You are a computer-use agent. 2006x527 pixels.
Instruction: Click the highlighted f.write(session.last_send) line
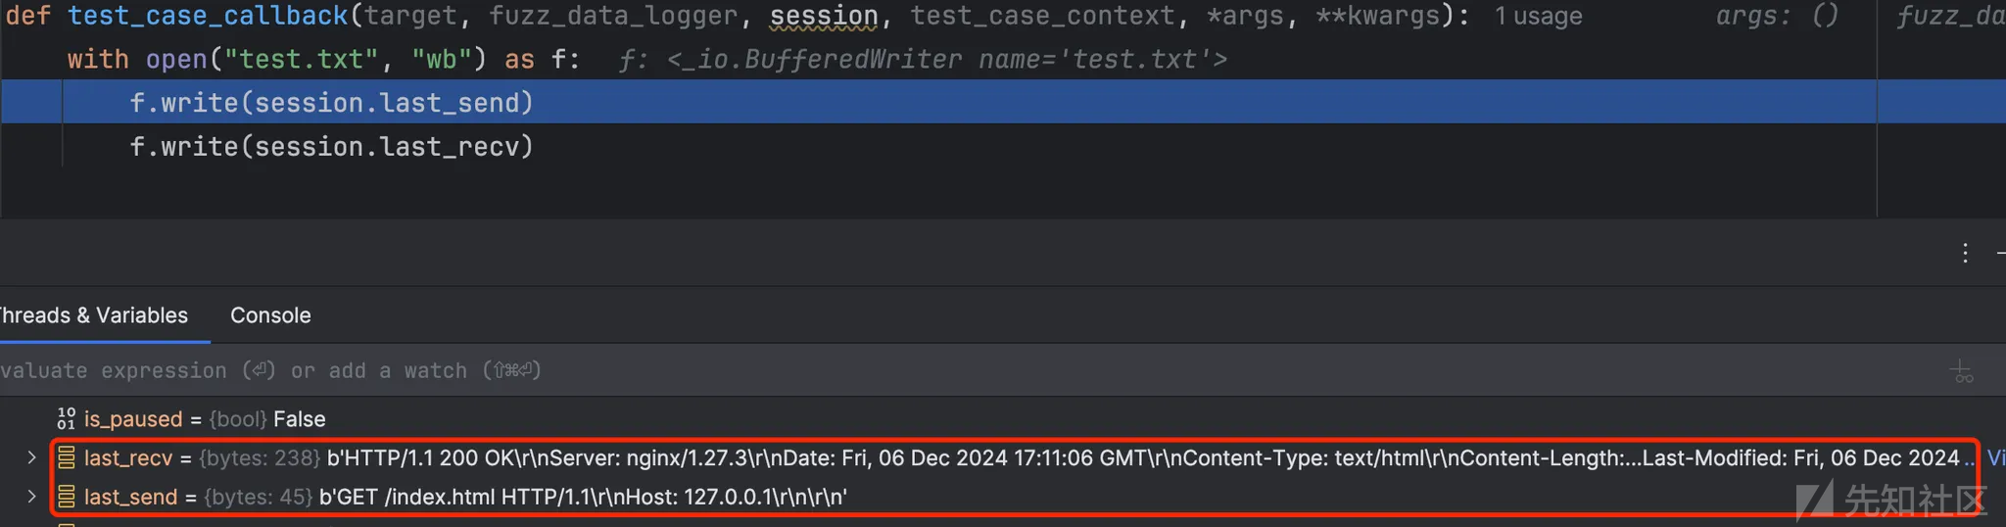pos(331,103)
